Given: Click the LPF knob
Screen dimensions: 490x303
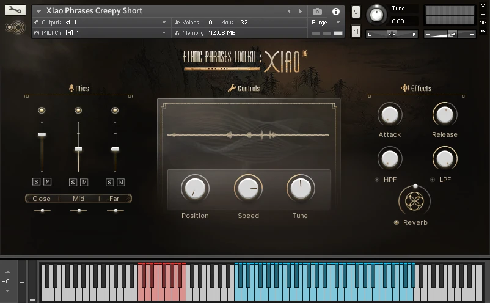Looking at the screenshot, I should (445, 159).
